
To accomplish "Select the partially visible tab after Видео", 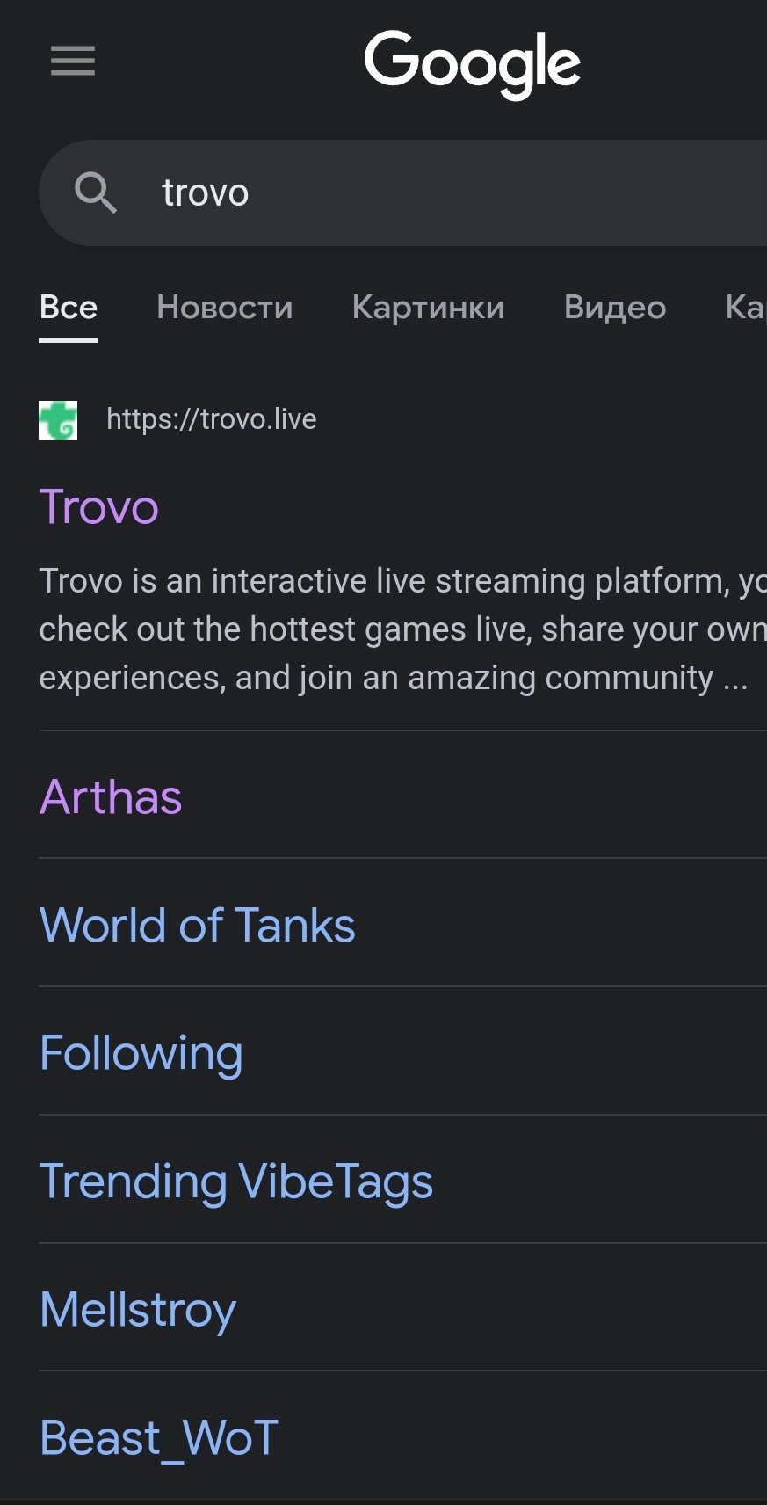I will tap(745, 308).
